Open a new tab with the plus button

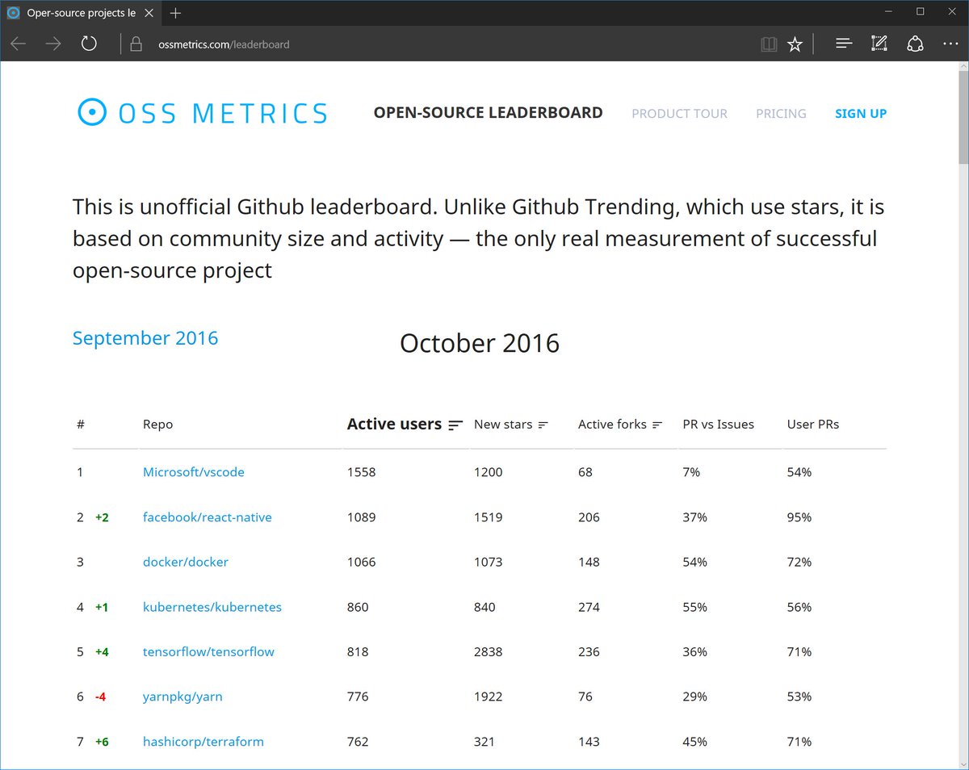click(x=176, y=13)
